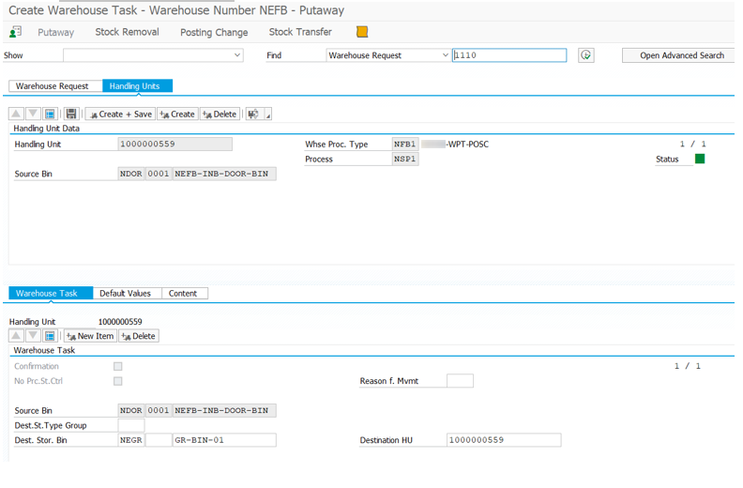The image size is (743, 488).
Task: Switch to list view icon in handling units toolbar
Action: pos(50,114)
